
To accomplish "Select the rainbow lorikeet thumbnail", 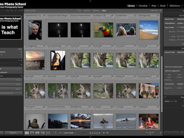I will click(x=103, y=30).
